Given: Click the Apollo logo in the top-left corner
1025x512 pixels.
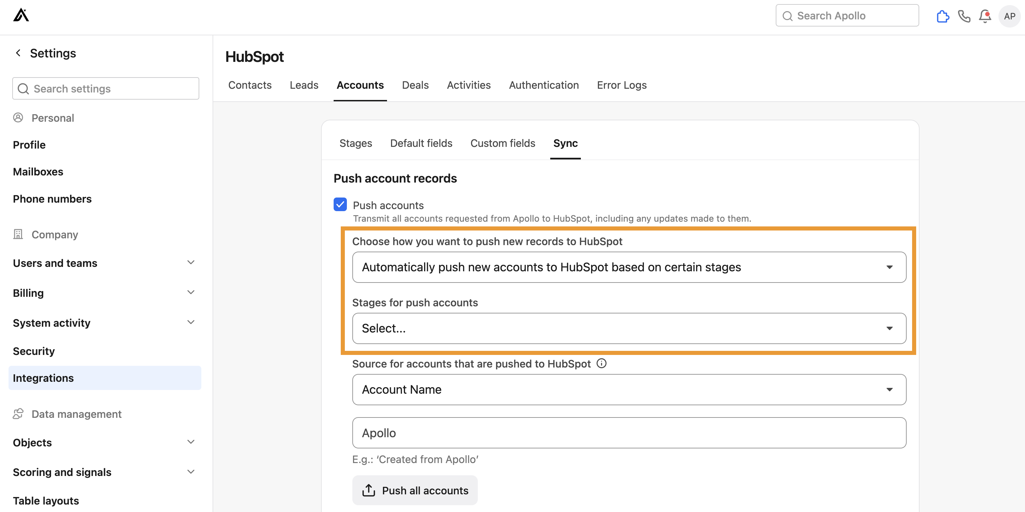Looking at the screenshot, I should (21, 16).
